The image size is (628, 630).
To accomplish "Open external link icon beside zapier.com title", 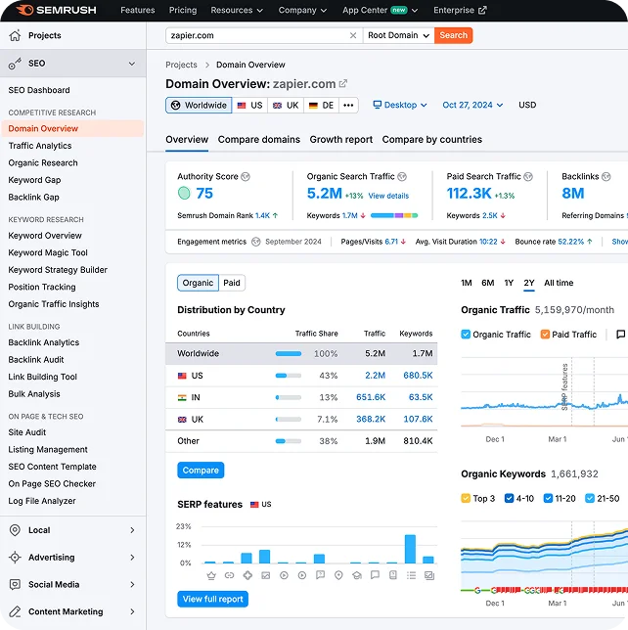I will coord(343,84).
